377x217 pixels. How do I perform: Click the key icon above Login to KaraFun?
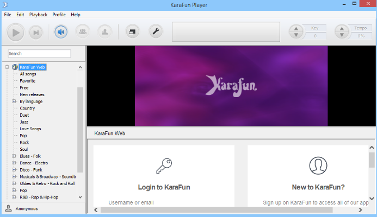click(x=164, y=165)
